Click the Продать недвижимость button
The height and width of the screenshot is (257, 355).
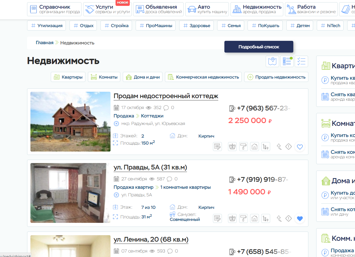(x=276, y=77)
